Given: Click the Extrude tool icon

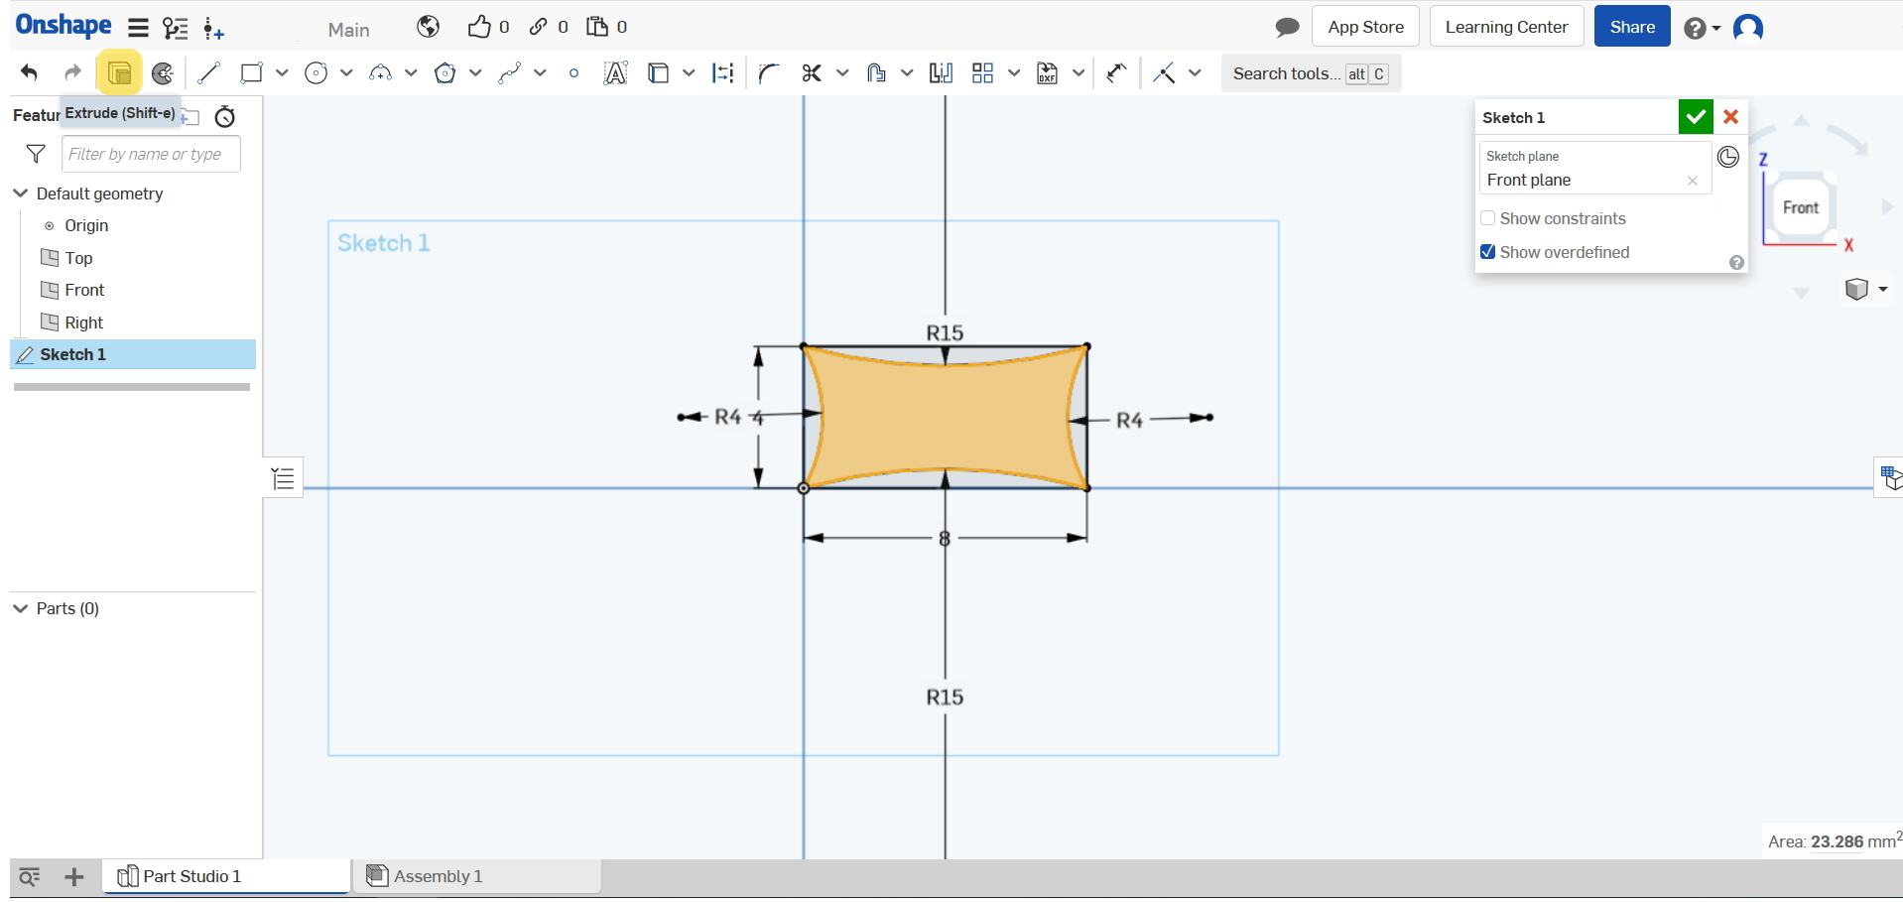Looking at the screenshot, I should 119,73.
